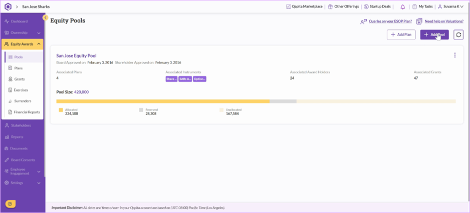Click the Qapita Marketplace chart icon
Viewport: 470px width, 213px height.
(x=288, y=6)
